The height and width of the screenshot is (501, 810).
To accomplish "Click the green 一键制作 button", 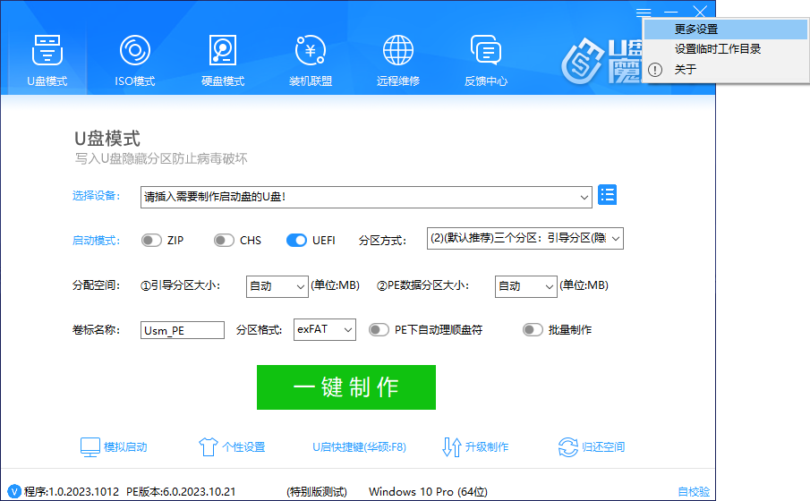I will pyautogui.click(x=346, y=387).
